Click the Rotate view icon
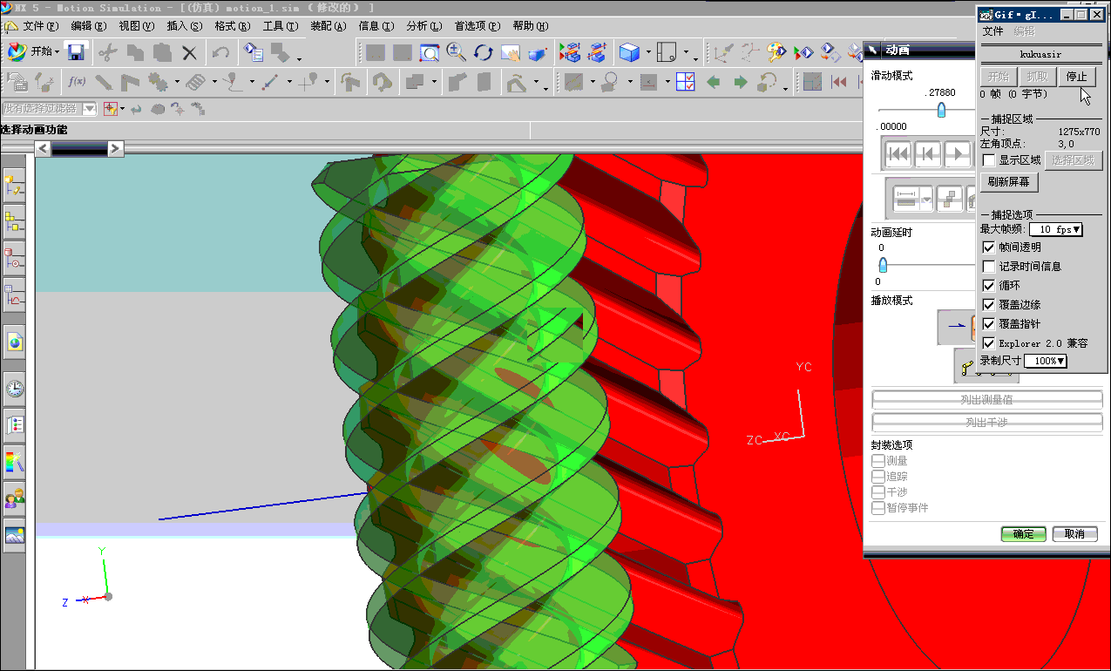Image resolution: width=1111 pixels, height=671 pixels. (483, 52)
